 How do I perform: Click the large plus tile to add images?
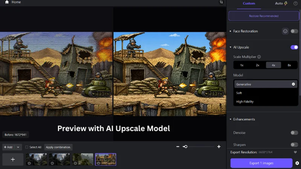(x=13, y=160)
